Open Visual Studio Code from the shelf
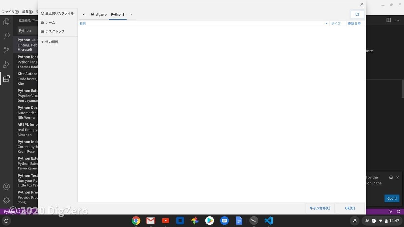 pos(268,221)
